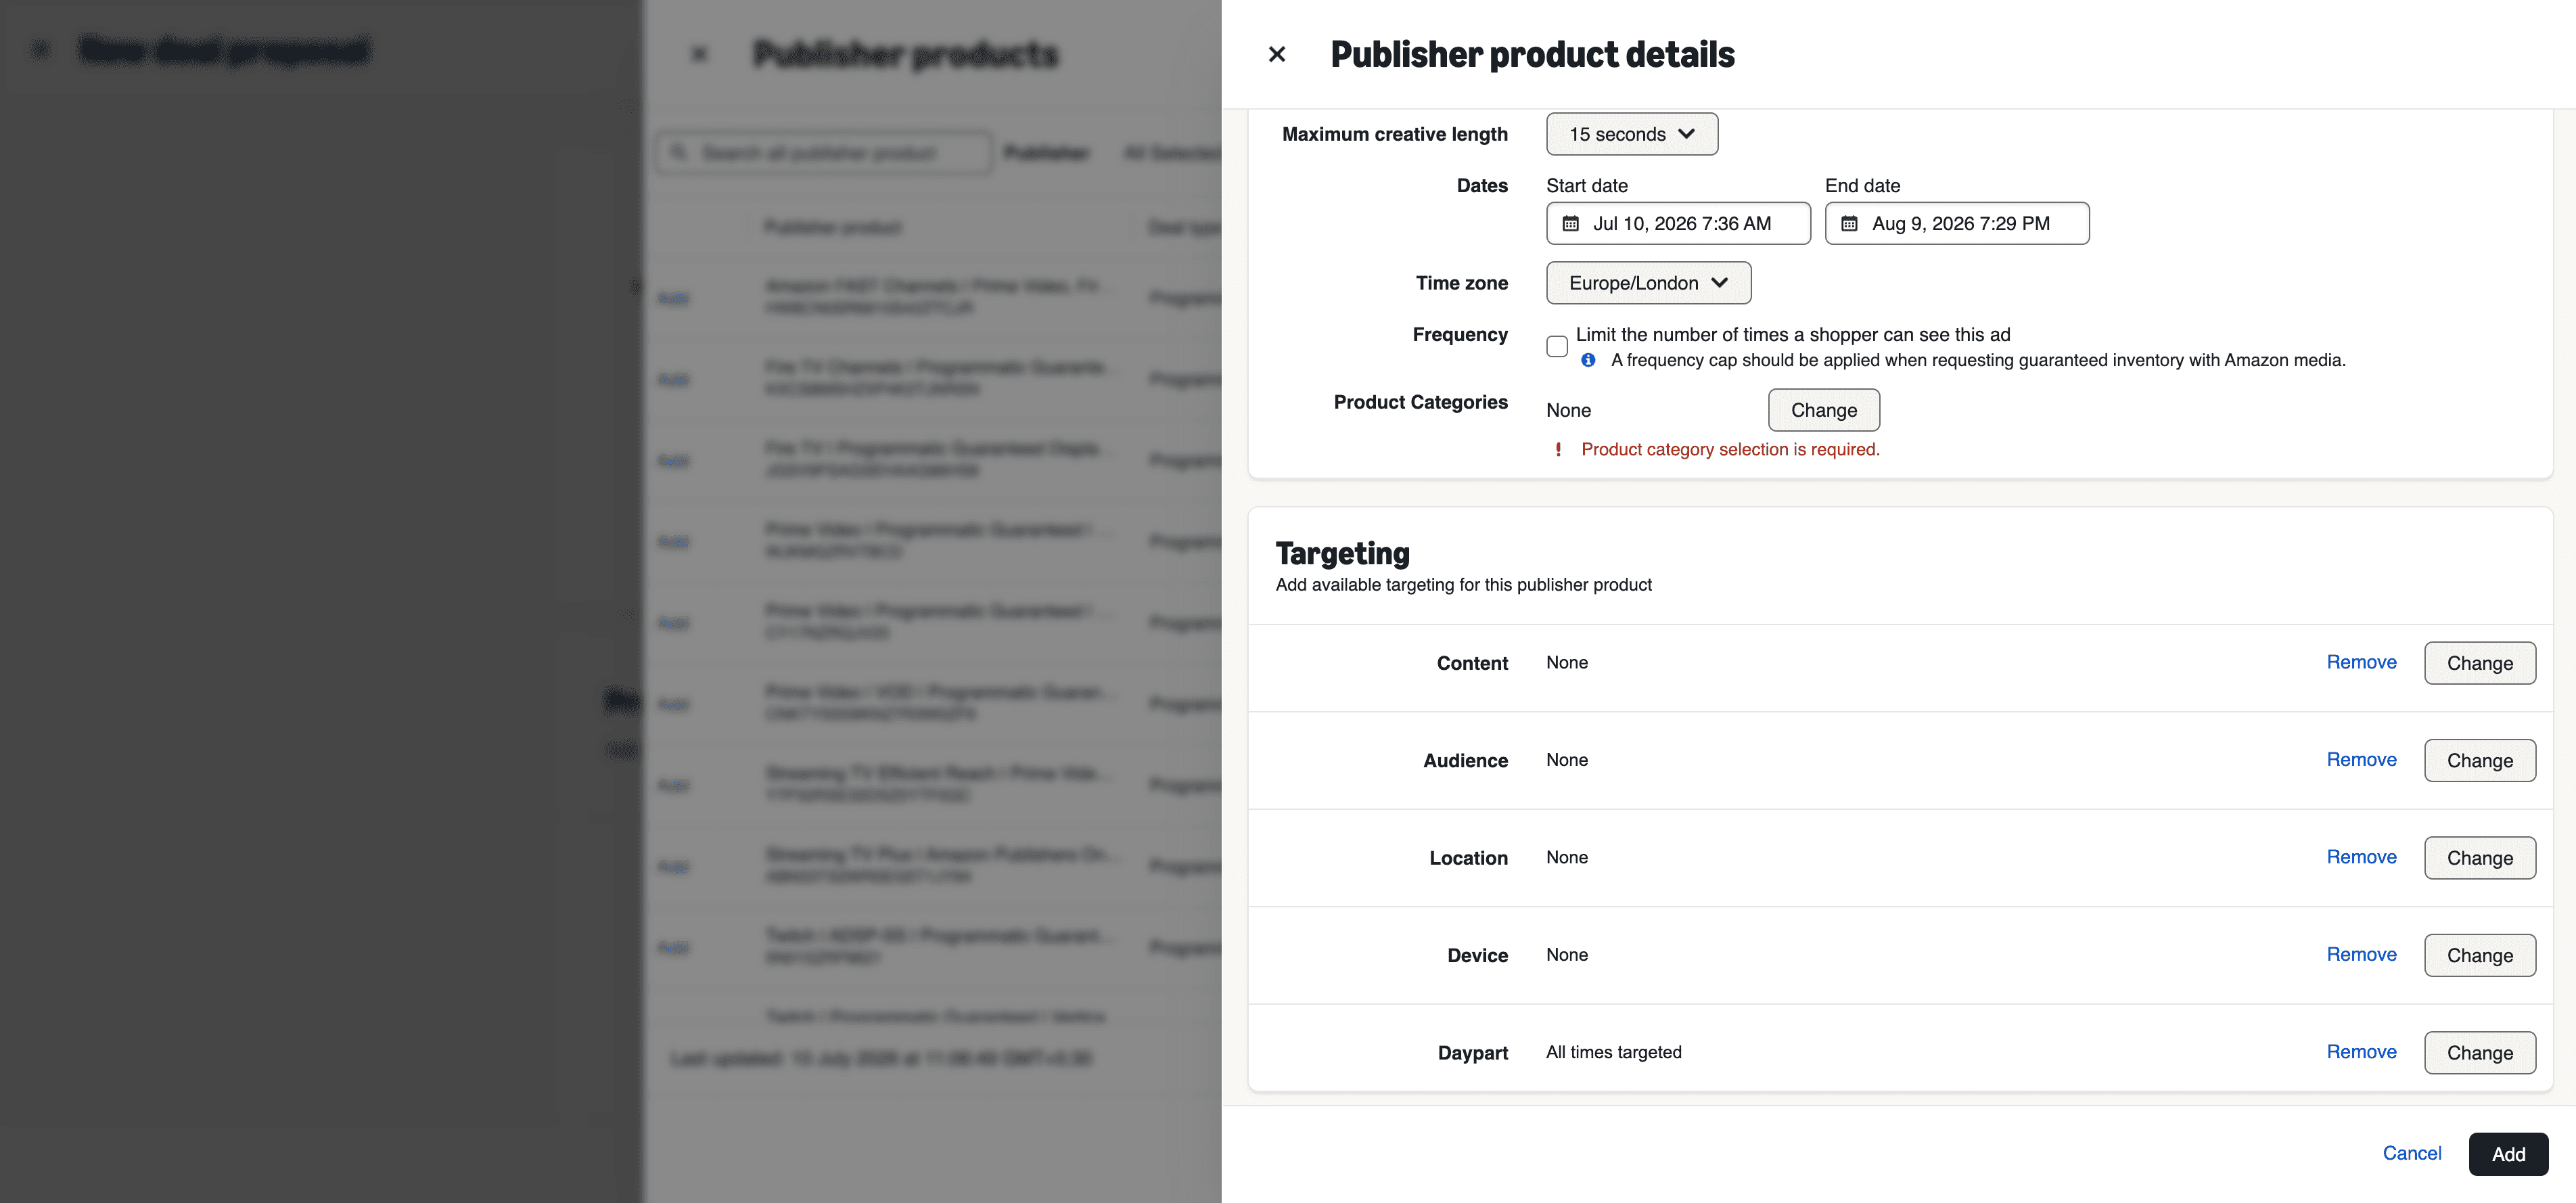Change the Location targeting
The width and height of the screenshot is (2576, 1203).
tap(2480, 858)
